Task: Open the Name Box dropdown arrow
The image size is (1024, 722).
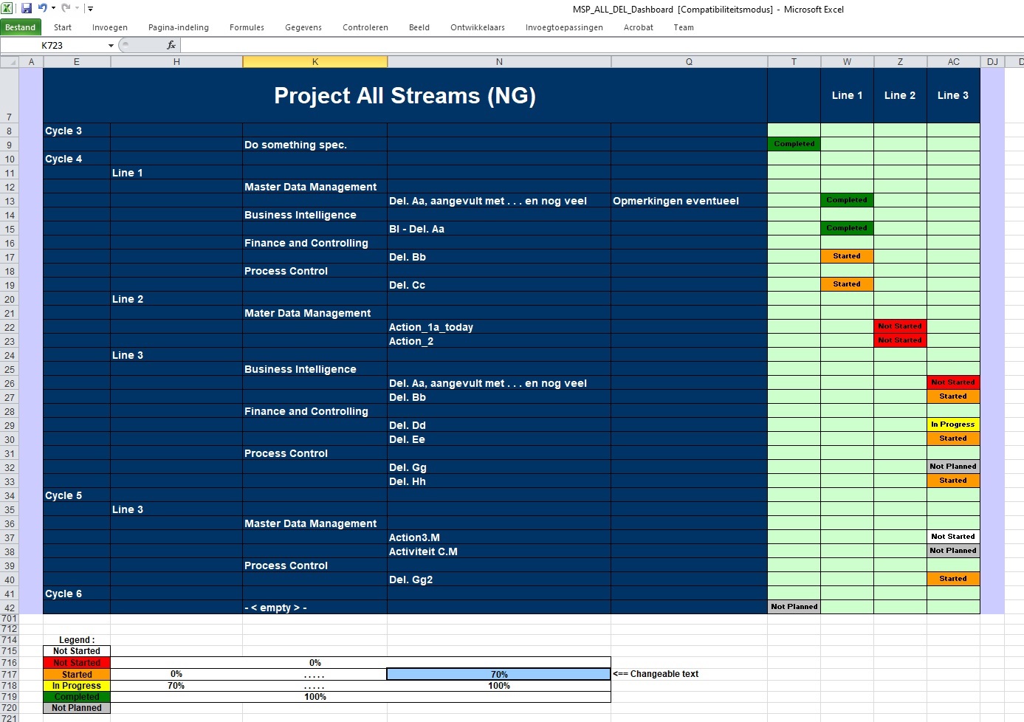Action: [x=111, y=46]
